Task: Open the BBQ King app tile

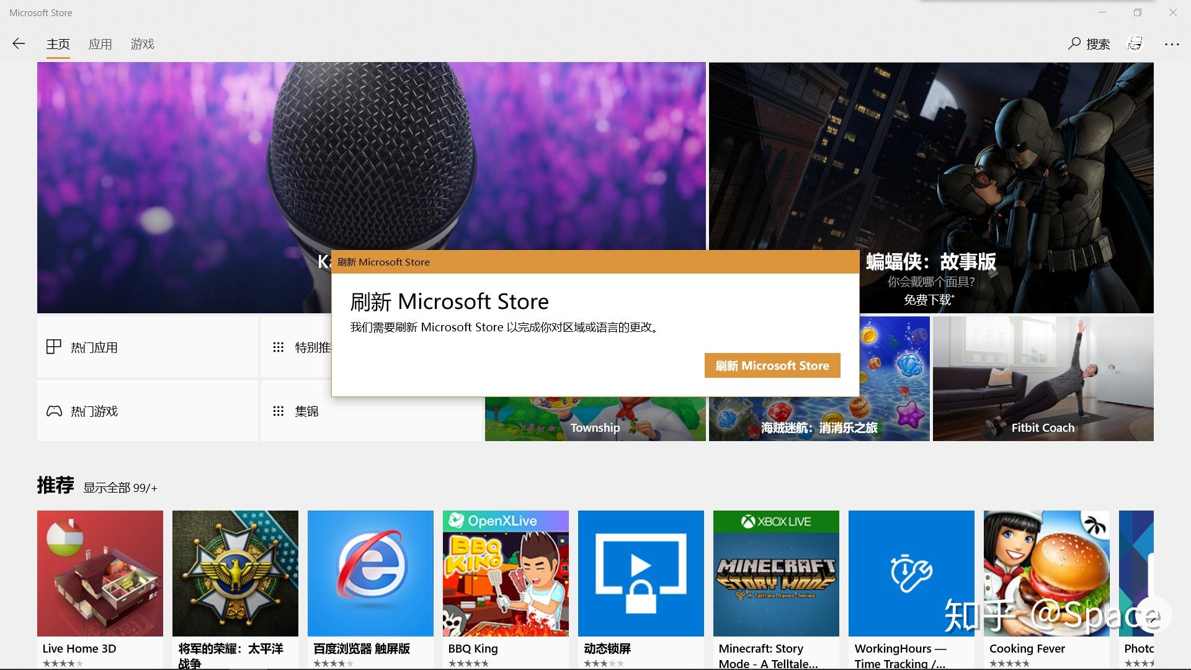Action: (506, 573)
